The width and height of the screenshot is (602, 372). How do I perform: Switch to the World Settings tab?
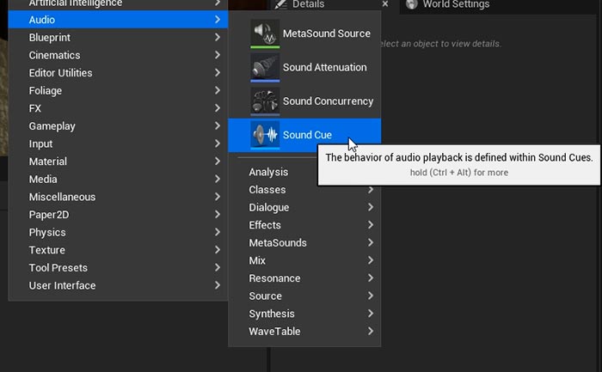(x=454, y=5)
